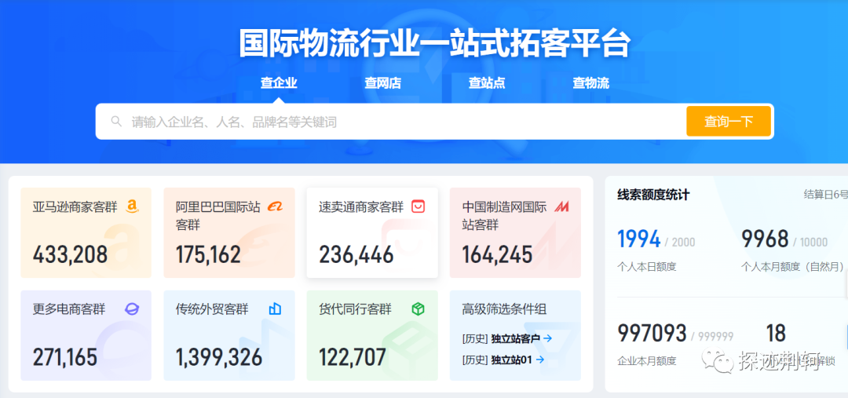Click the 企业本月额度 label
The height and width of the screenshot is (398, 848).
[647, 360]
